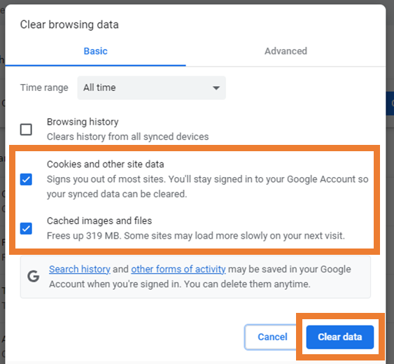Screen dimensions: 394x364
Task: Click the Frees up 319 MB description text
Action: coord(196,236)
